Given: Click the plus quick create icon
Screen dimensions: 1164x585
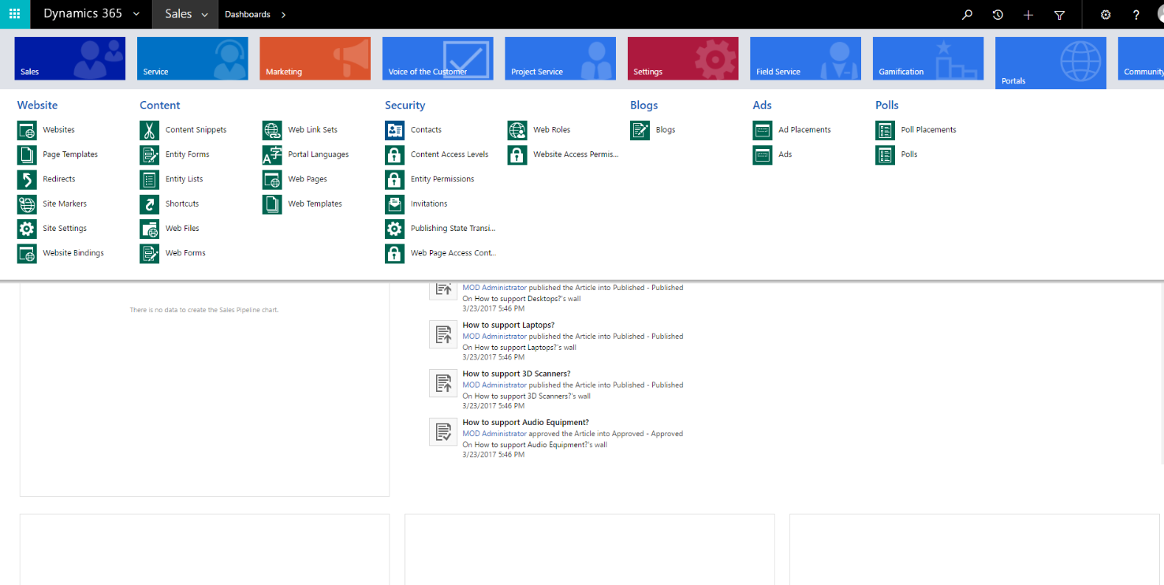Looking at the screenshot, I should (x=1028, y=15).
